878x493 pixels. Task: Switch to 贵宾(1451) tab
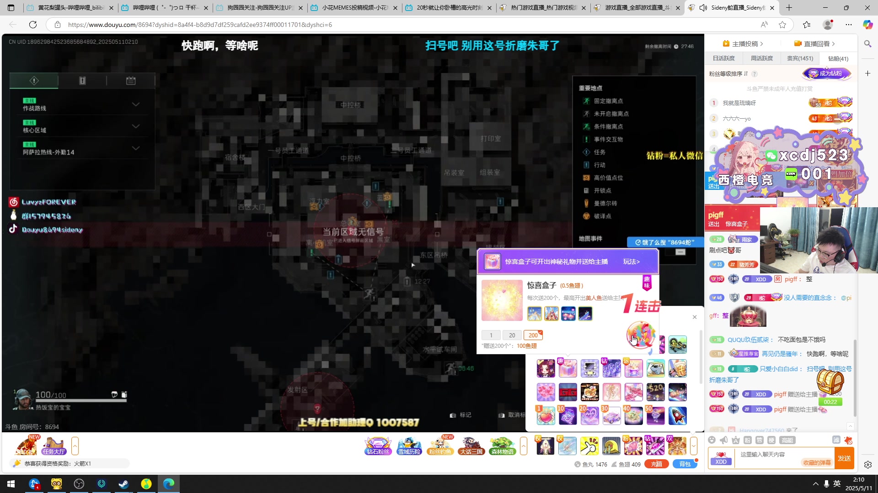tap(800, 58)
